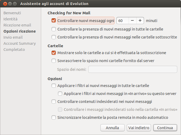Open 'Account Summary' in the sidebar
This screenshot has width=181, height=135.
coord(19,43)
